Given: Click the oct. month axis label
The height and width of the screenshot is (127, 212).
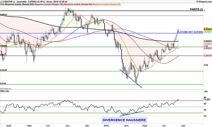Looking at the screenshot, I should 48,126.
